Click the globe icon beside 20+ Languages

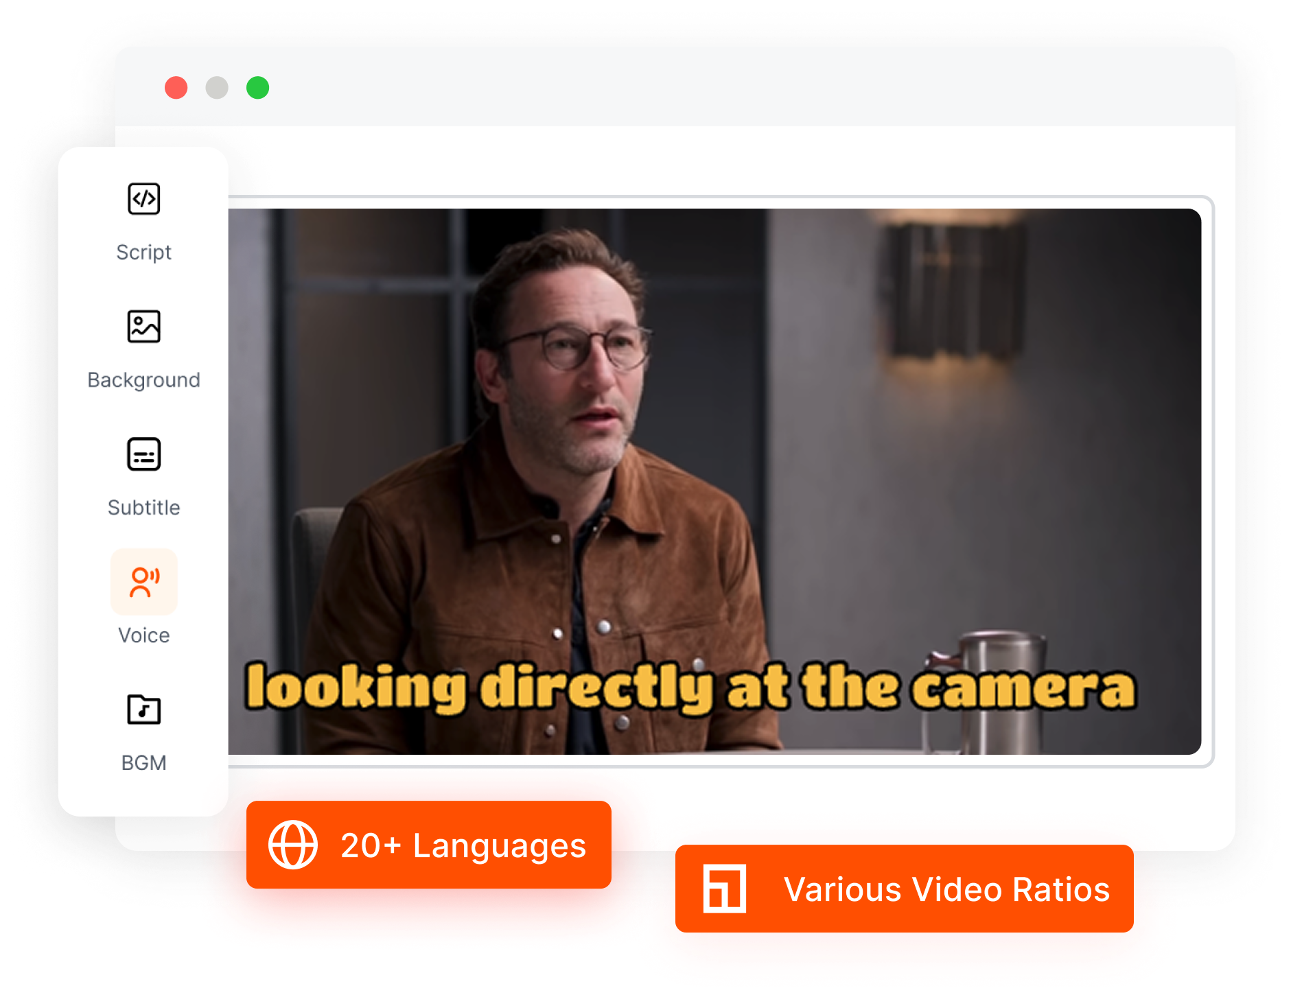(x=293, y=845)
